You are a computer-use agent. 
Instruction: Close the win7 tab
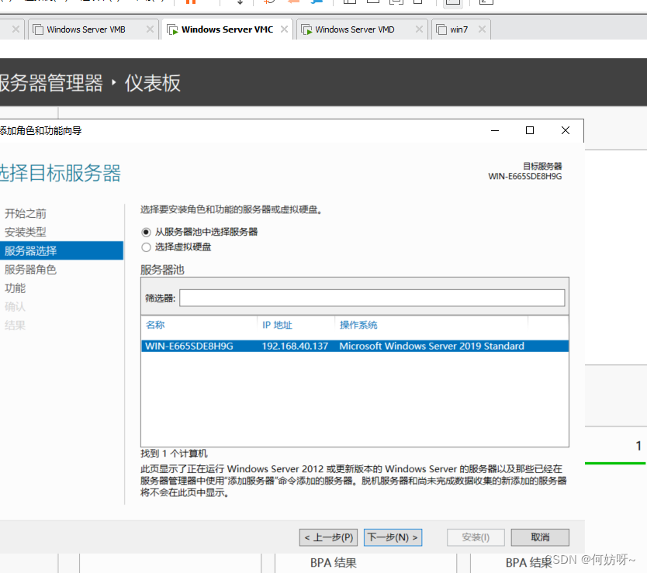(x=482, y=30)
